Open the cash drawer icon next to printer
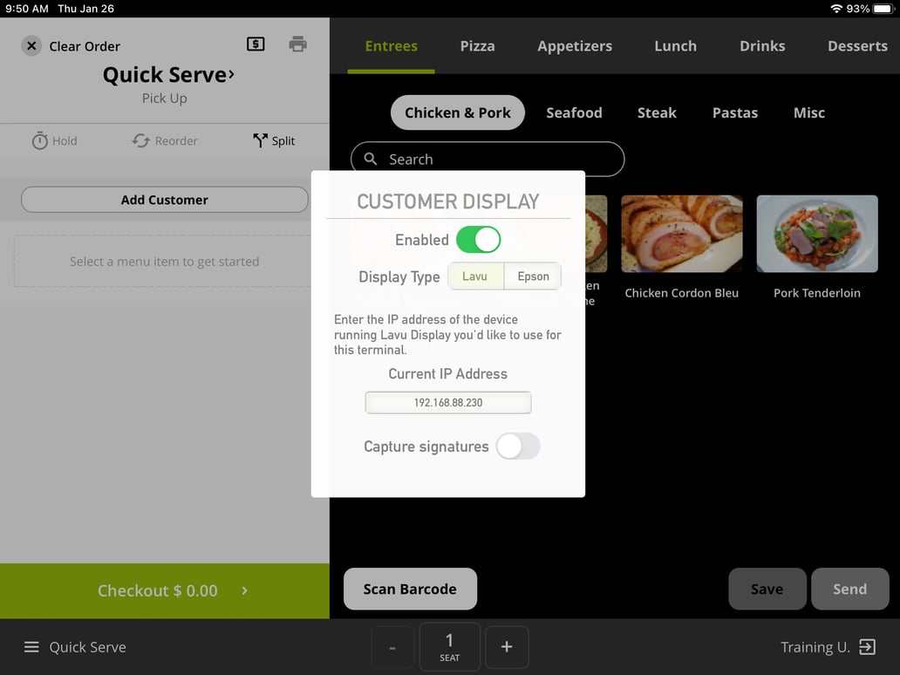The width and height of the screenshot is (900, 675). coord(256,43)
